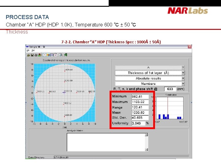Expand the Thickness of 1st layer dropdown
Image resolution: width=221 pixels, height=166 pixels.
tap(183, 73)
